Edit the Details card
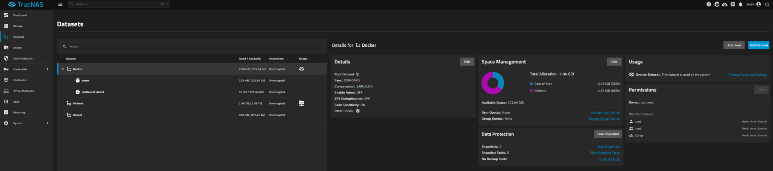Screen dimensions: 773x171 [467, 62]
